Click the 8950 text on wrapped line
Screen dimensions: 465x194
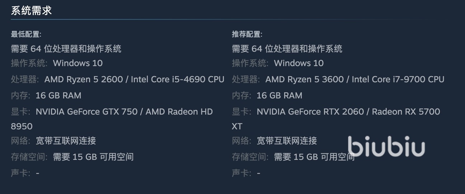(22, 126)
